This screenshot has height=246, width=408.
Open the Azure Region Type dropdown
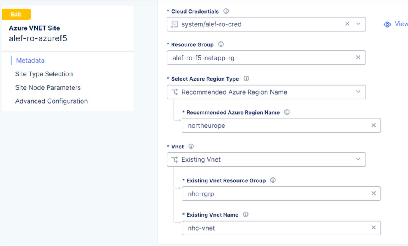pyautogui.click(x=266, y=92)
